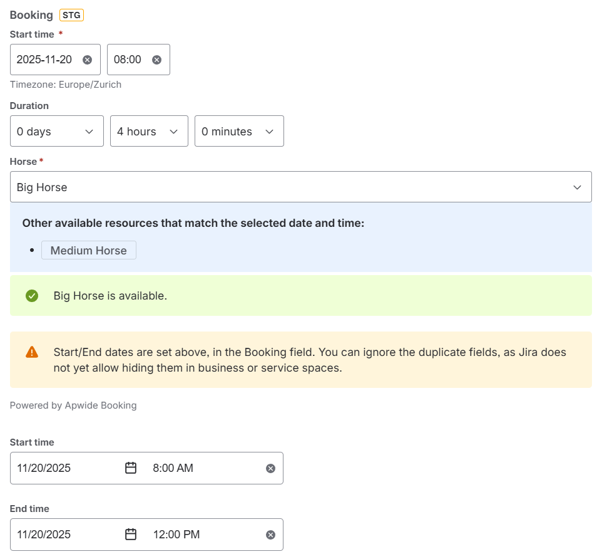Click the 8:00 AM Start time value
Image resolution: width=602 pixels, height=559 pixels.
(x=173, y=468)
